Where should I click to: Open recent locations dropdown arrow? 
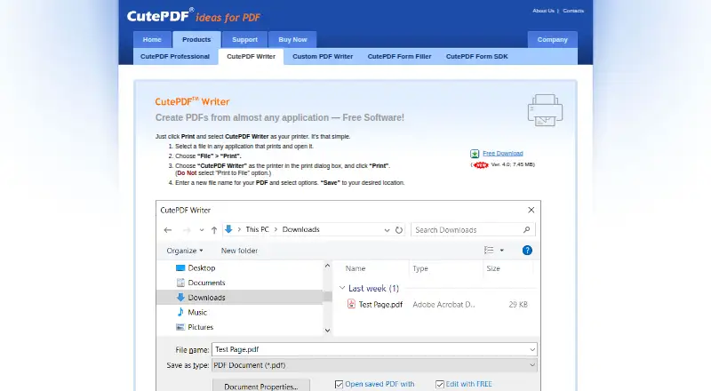pos(202,230)
